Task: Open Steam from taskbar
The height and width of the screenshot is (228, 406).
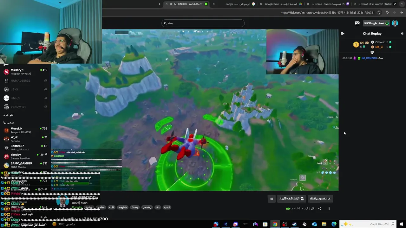Action: [x=294, y=224]
